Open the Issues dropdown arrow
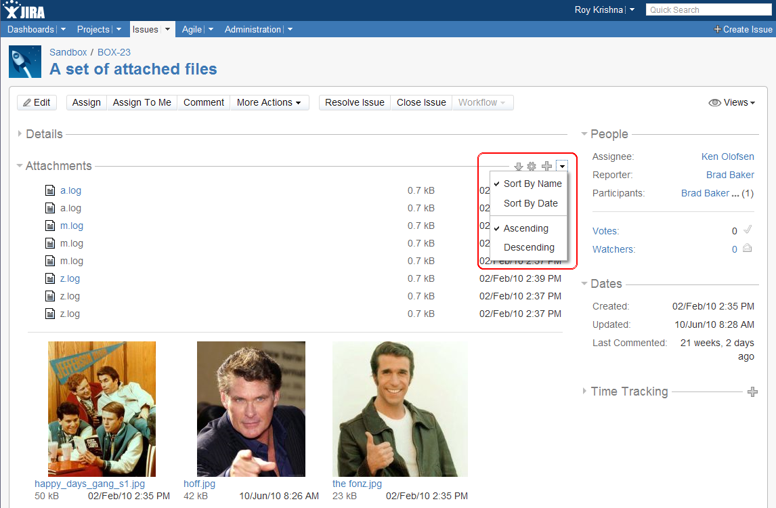This screenshot has height=508, width=776. [x=167, y=29]
